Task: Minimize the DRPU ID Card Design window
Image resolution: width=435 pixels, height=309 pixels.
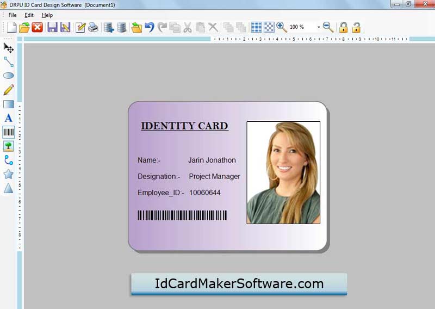Action: [x=397, y=4]
